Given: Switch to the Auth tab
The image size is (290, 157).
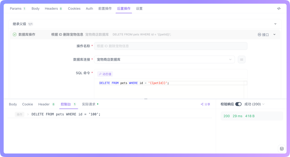Looking at the screenshot, I should [89, 8].
